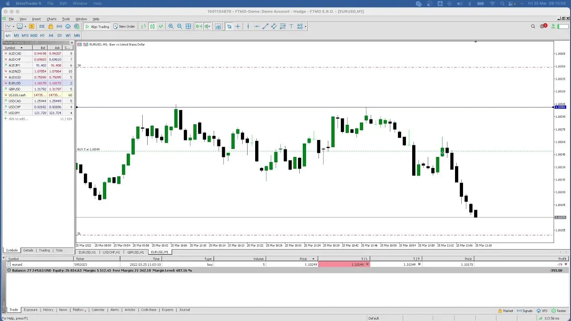Click the search magnifier icon top right
This screenshot has width=571, height=321.
coord(533,26)
